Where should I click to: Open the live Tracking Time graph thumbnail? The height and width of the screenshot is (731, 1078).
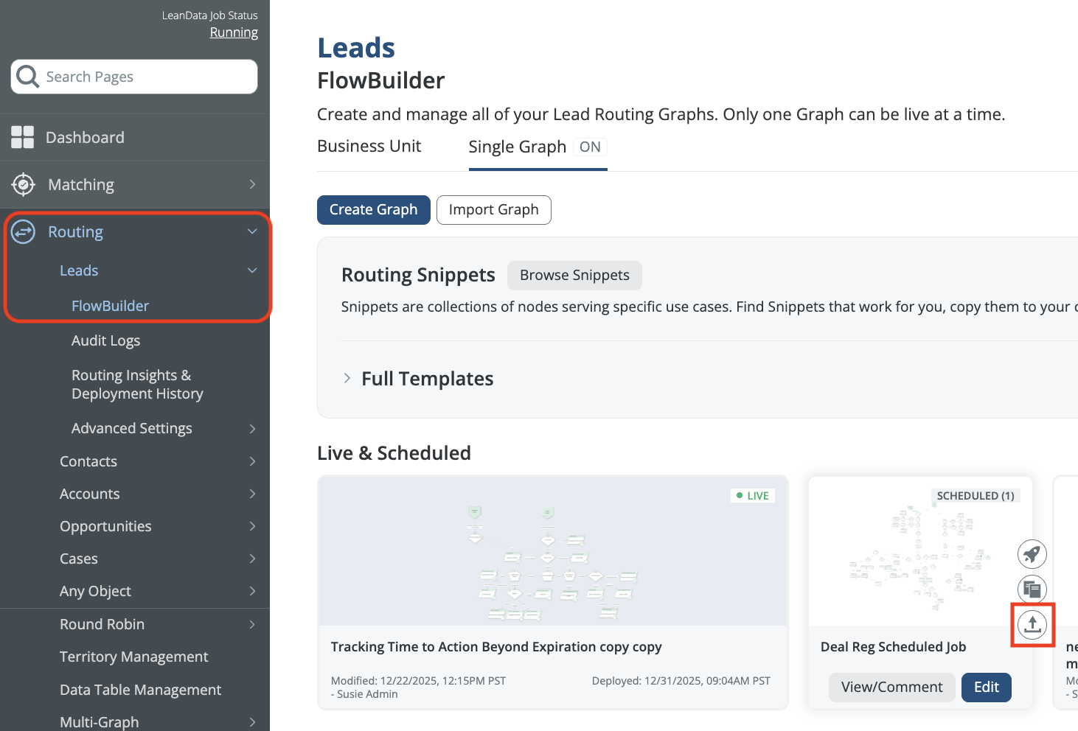(x=552, y=551)
